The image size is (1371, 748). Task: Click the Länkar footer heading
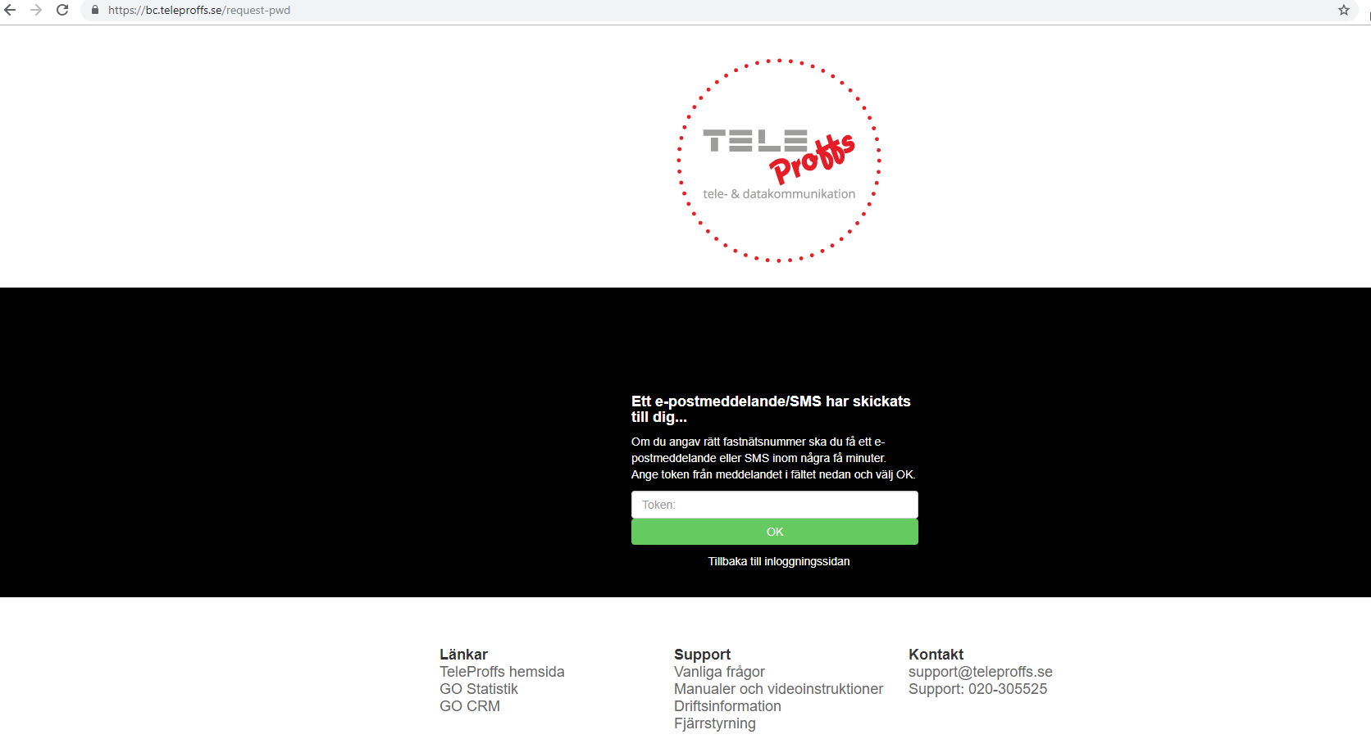tap(463, 655)
